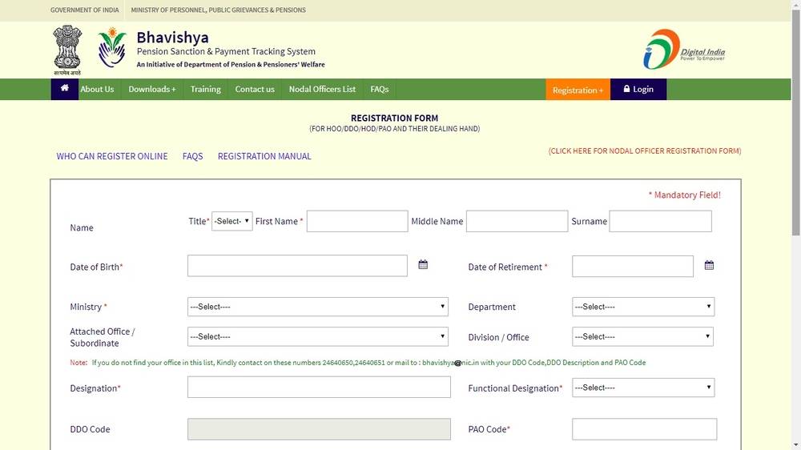The height and width of the screenshot is (450, 801).
Task: Open the Functional Designation dropdown
Action: click(x=643, y=388)
